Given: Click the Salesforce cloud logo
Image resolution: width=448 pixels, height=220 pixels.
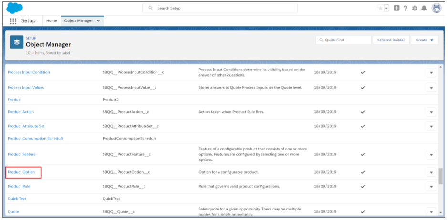Looking at the screenshot, I should coord(14,8).
